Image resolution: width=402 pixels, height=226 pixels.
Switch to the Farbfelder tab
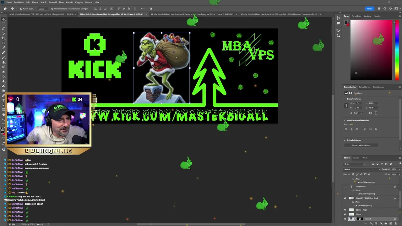click(356, 16)
